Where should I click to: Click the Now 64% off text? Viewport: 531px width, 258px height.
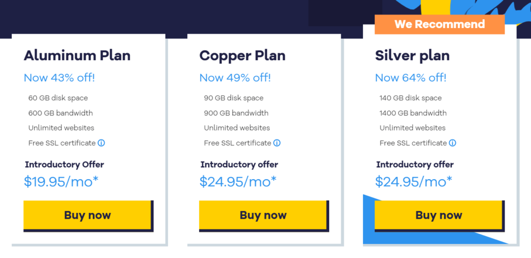pyautogui.click(x=411, y=78)
